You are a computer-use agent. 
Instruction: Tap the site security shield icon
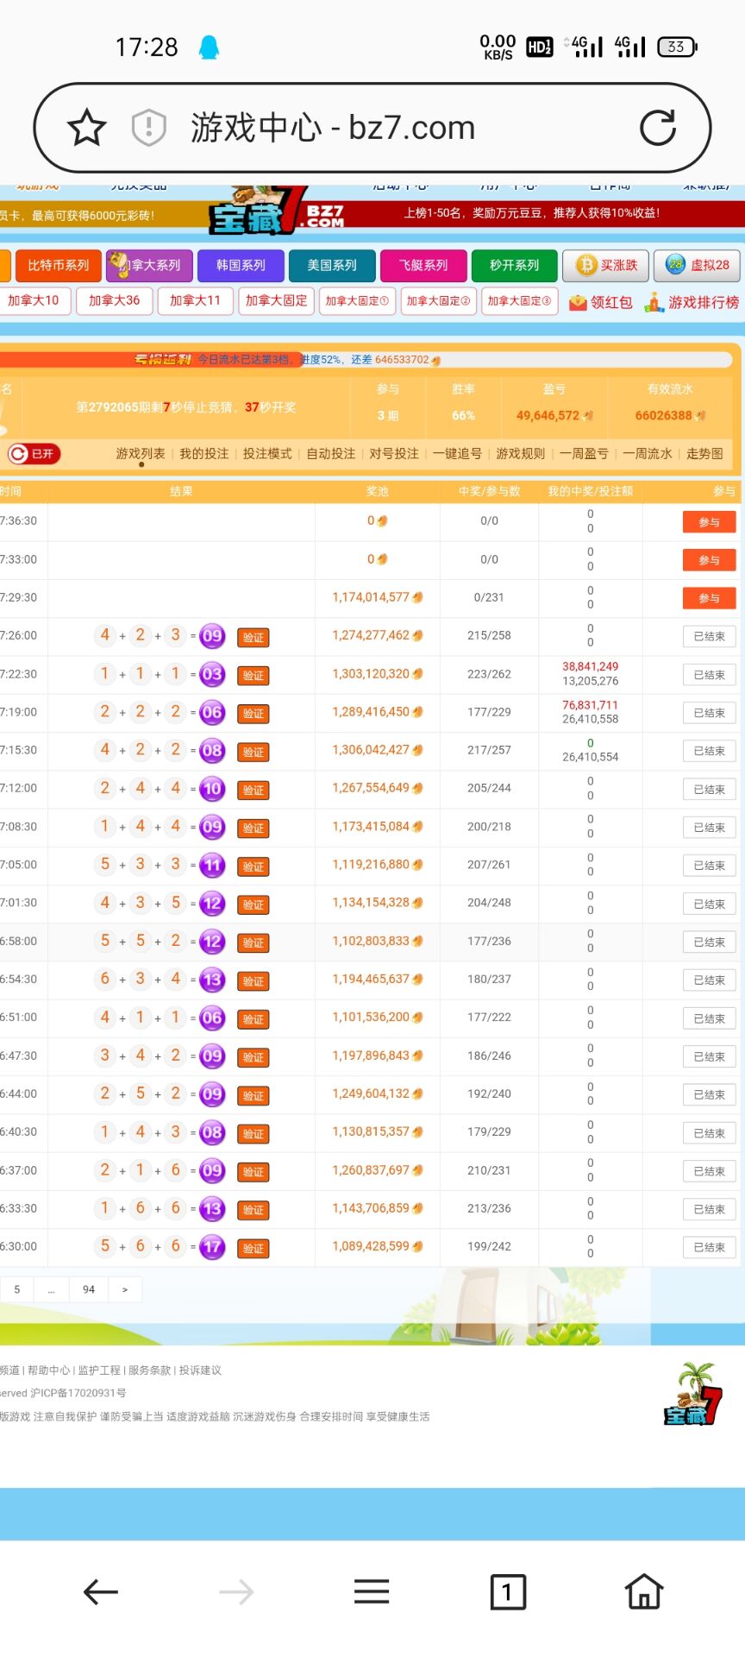click(x=148, y=129)
